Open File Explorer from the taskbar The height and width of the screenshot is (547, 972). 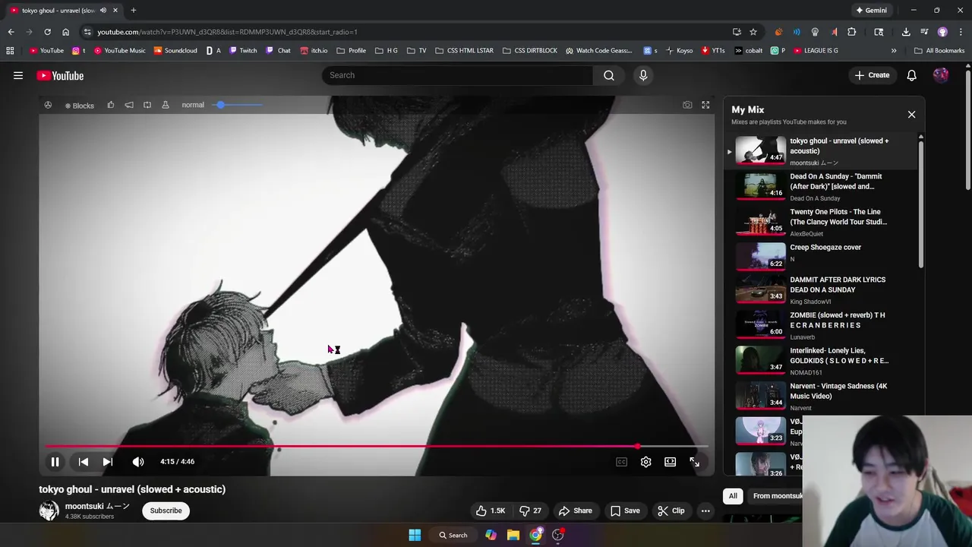coord(513,535)
